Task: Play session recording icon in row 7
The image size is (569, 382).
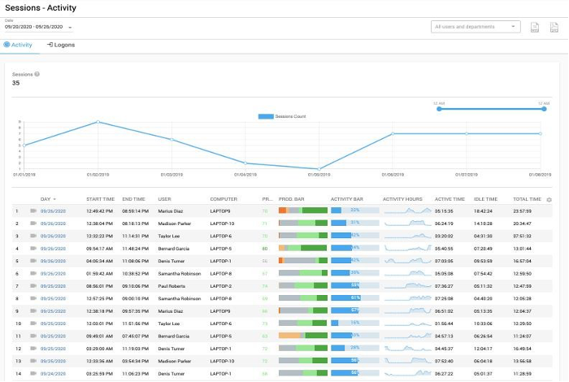Action: [33, 286]
